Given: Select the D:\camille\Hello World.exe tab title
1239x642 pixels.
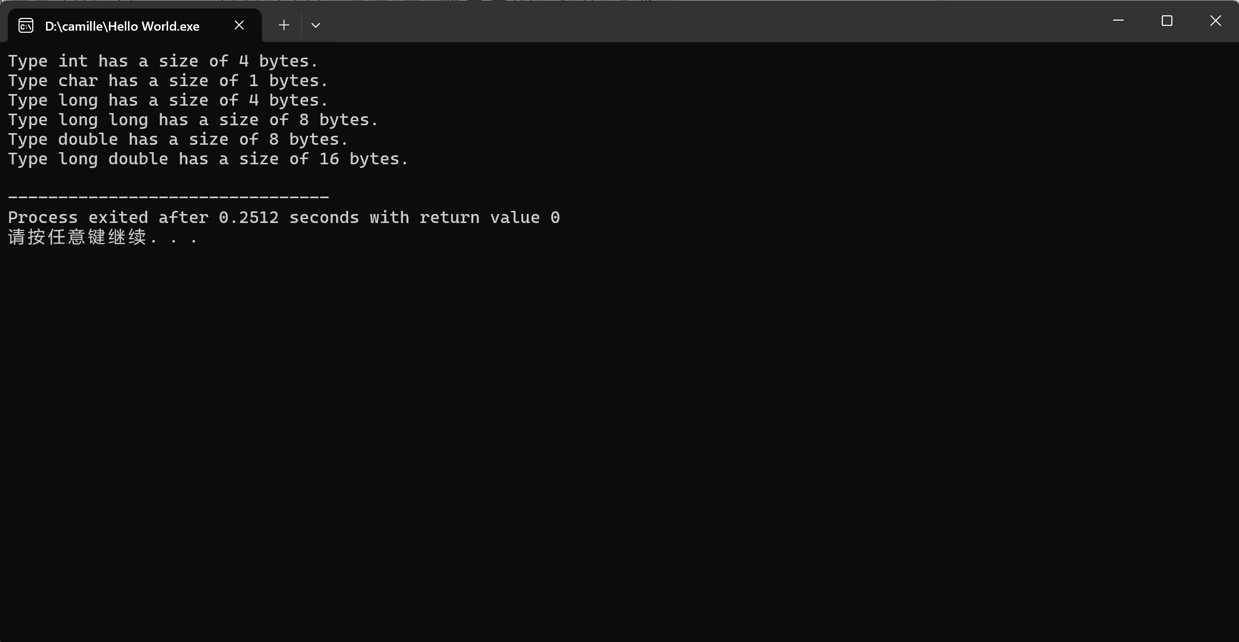Looking at the screenshot, I should point(122,26).
